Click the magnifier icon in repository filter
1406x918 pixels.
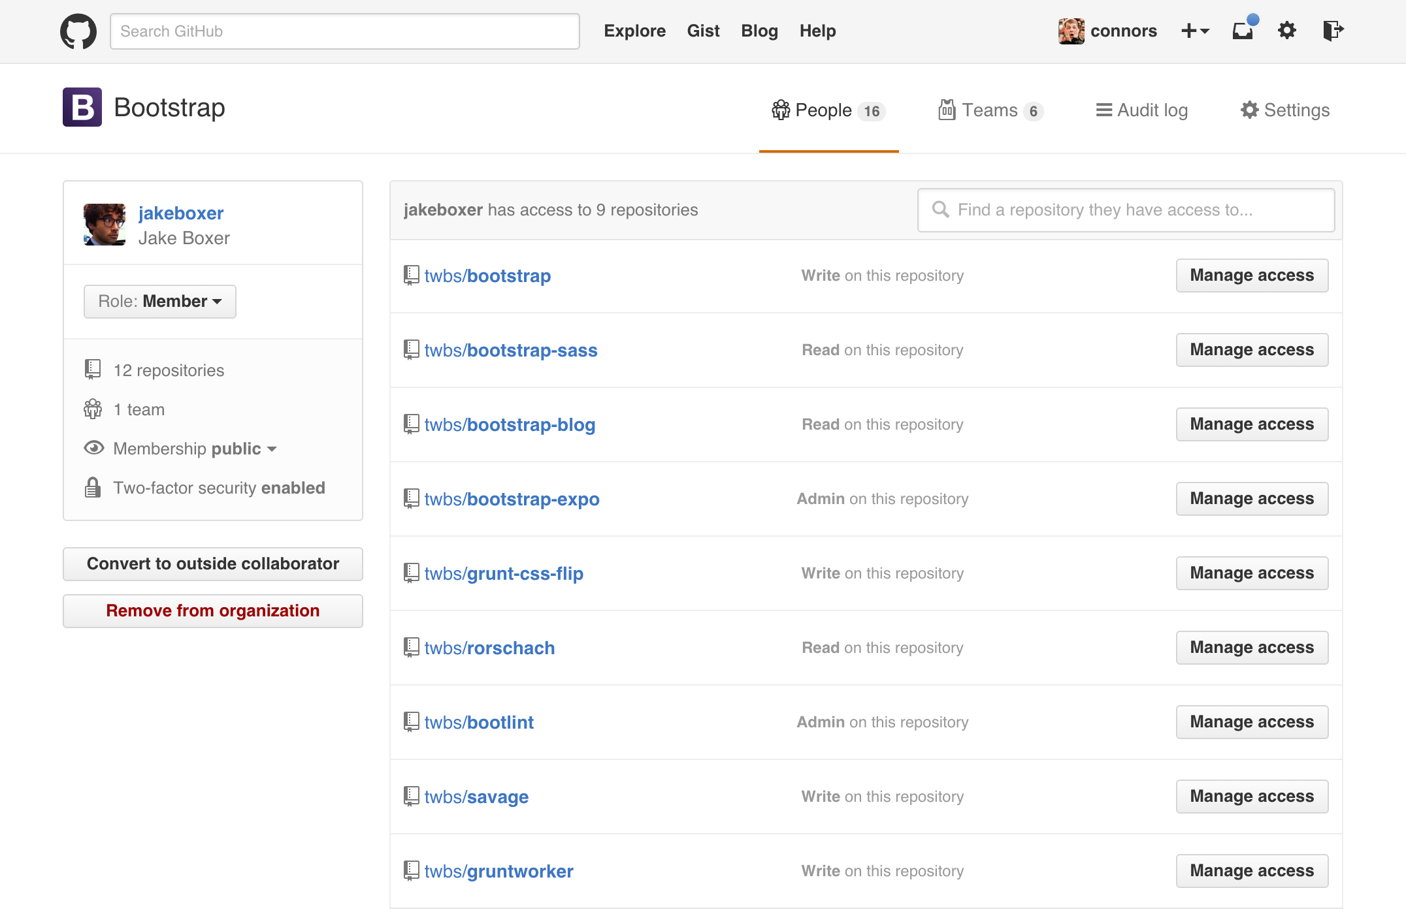(940, 210)
